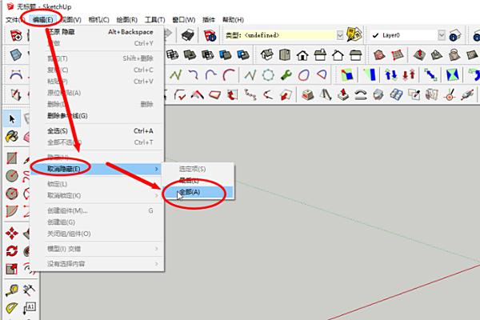Set Right view
The height and width of the screenshot is (320, 480).
pos(320,55)
